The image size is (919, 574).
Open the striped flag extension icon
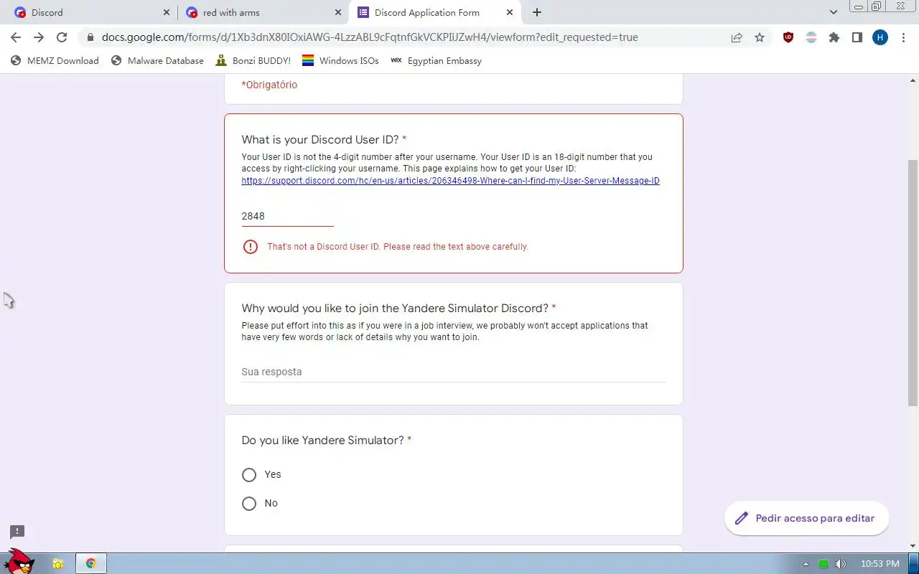click(x=811, y=37)
